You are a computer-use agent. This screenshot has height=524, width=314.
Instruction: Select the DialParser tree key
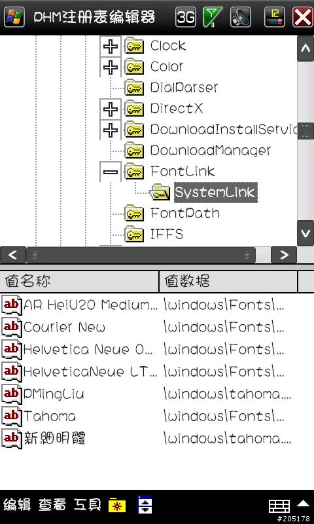[x=184, y=88]
